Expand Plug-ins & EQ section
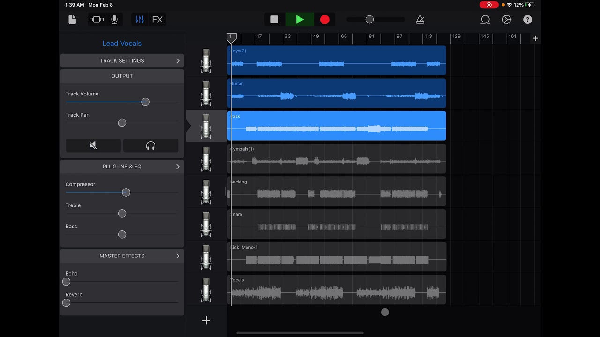 pyautogui.click(x=122, y=167)
